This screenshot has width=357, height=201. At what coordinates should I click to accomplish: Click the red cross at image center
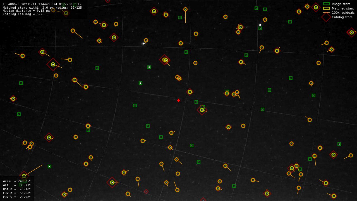coord(179,100)
